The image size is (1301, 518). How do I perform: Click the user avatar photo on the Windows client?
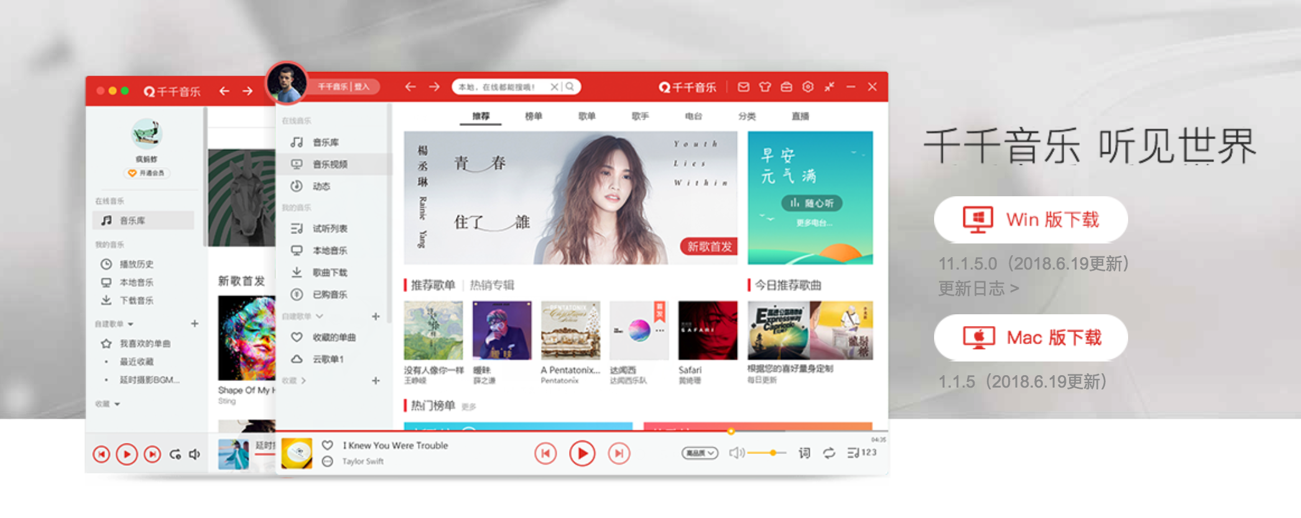(286, 83)
